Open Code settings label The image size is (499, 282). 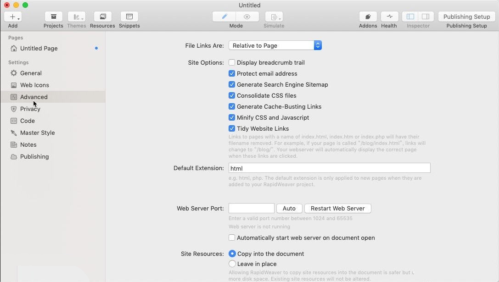click(28, 121)
